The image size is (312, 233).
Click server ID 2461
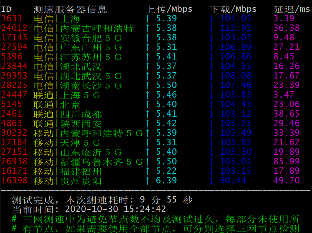point(11,114)
